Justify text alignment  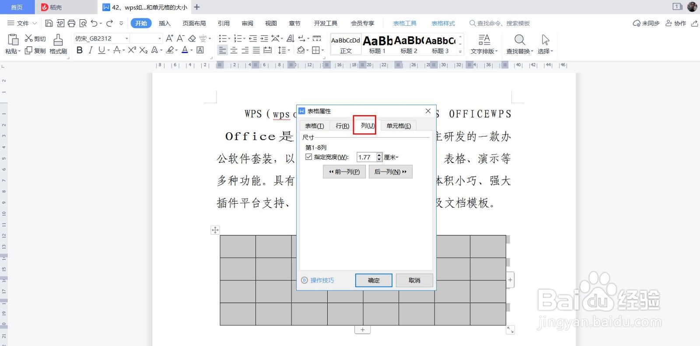tap(256, 50)
